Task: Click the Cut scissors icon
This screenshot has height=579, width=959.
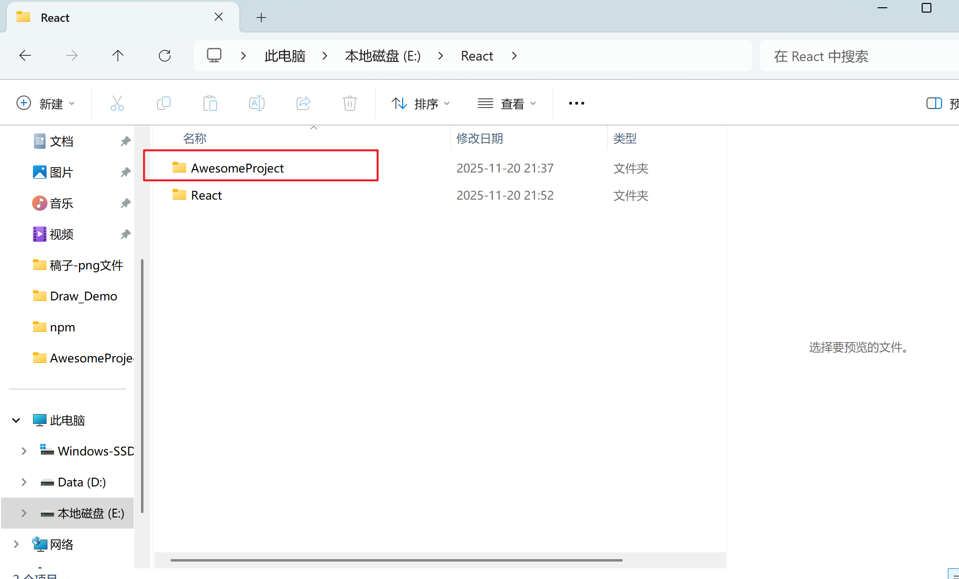Action: click(x=117, y=103)
